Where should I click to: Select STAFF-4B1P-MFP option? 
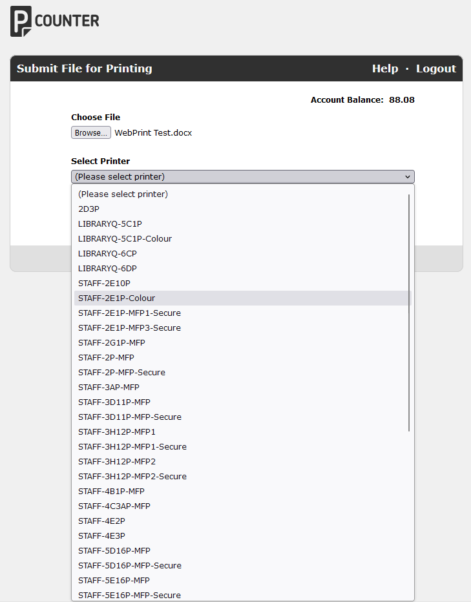pyautogui.click(x=243, y=491)
